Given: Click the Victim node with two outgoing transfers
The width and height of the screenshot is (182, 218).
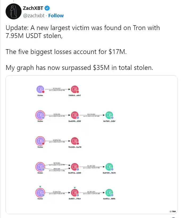Looking at the screenshot, I should click(40, 166).
